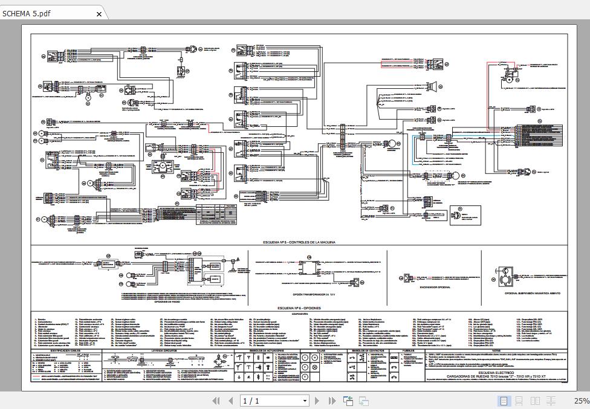Click the 25% zoom level indicator
The width and height of the screenshot is (590, 409).
pyautogui.click(x=581, y=401)
